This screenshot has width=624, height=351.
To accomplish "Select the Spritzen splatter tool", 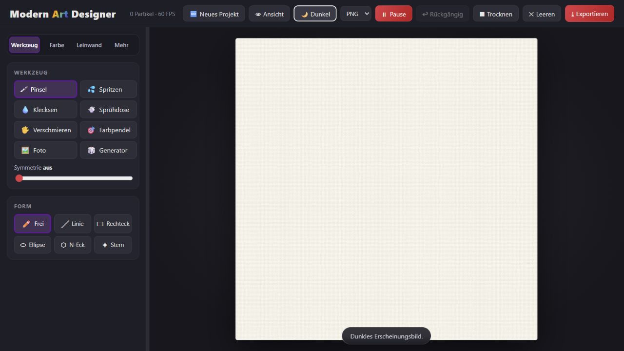I will [108, 89].
